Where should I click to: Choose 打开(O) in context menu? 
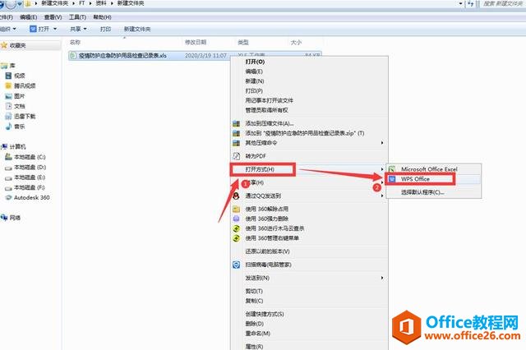pyautogui.click(x=255, y=62)
